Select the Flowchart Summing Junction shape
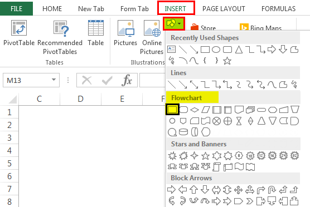Viewport: 310px width, 207px height. coord(217,121)
